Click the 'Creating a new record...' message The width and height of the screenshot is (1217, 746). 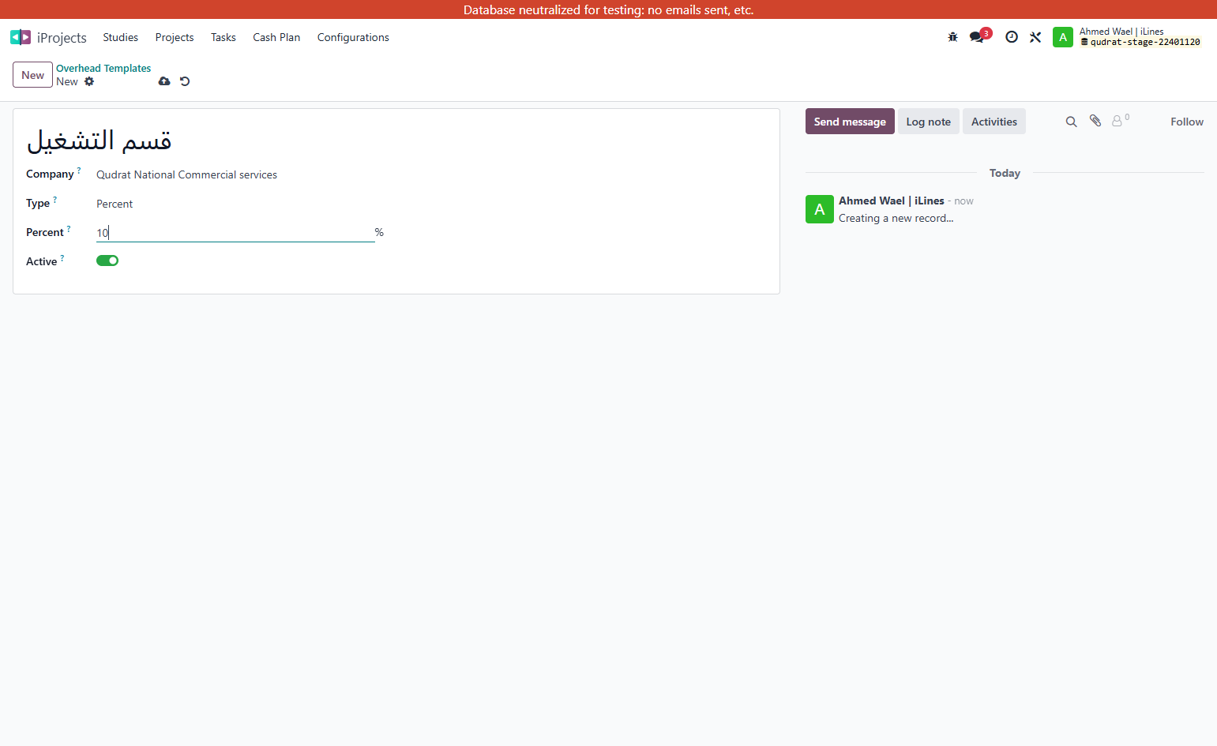pyautogui.click(x=896, y=219)
